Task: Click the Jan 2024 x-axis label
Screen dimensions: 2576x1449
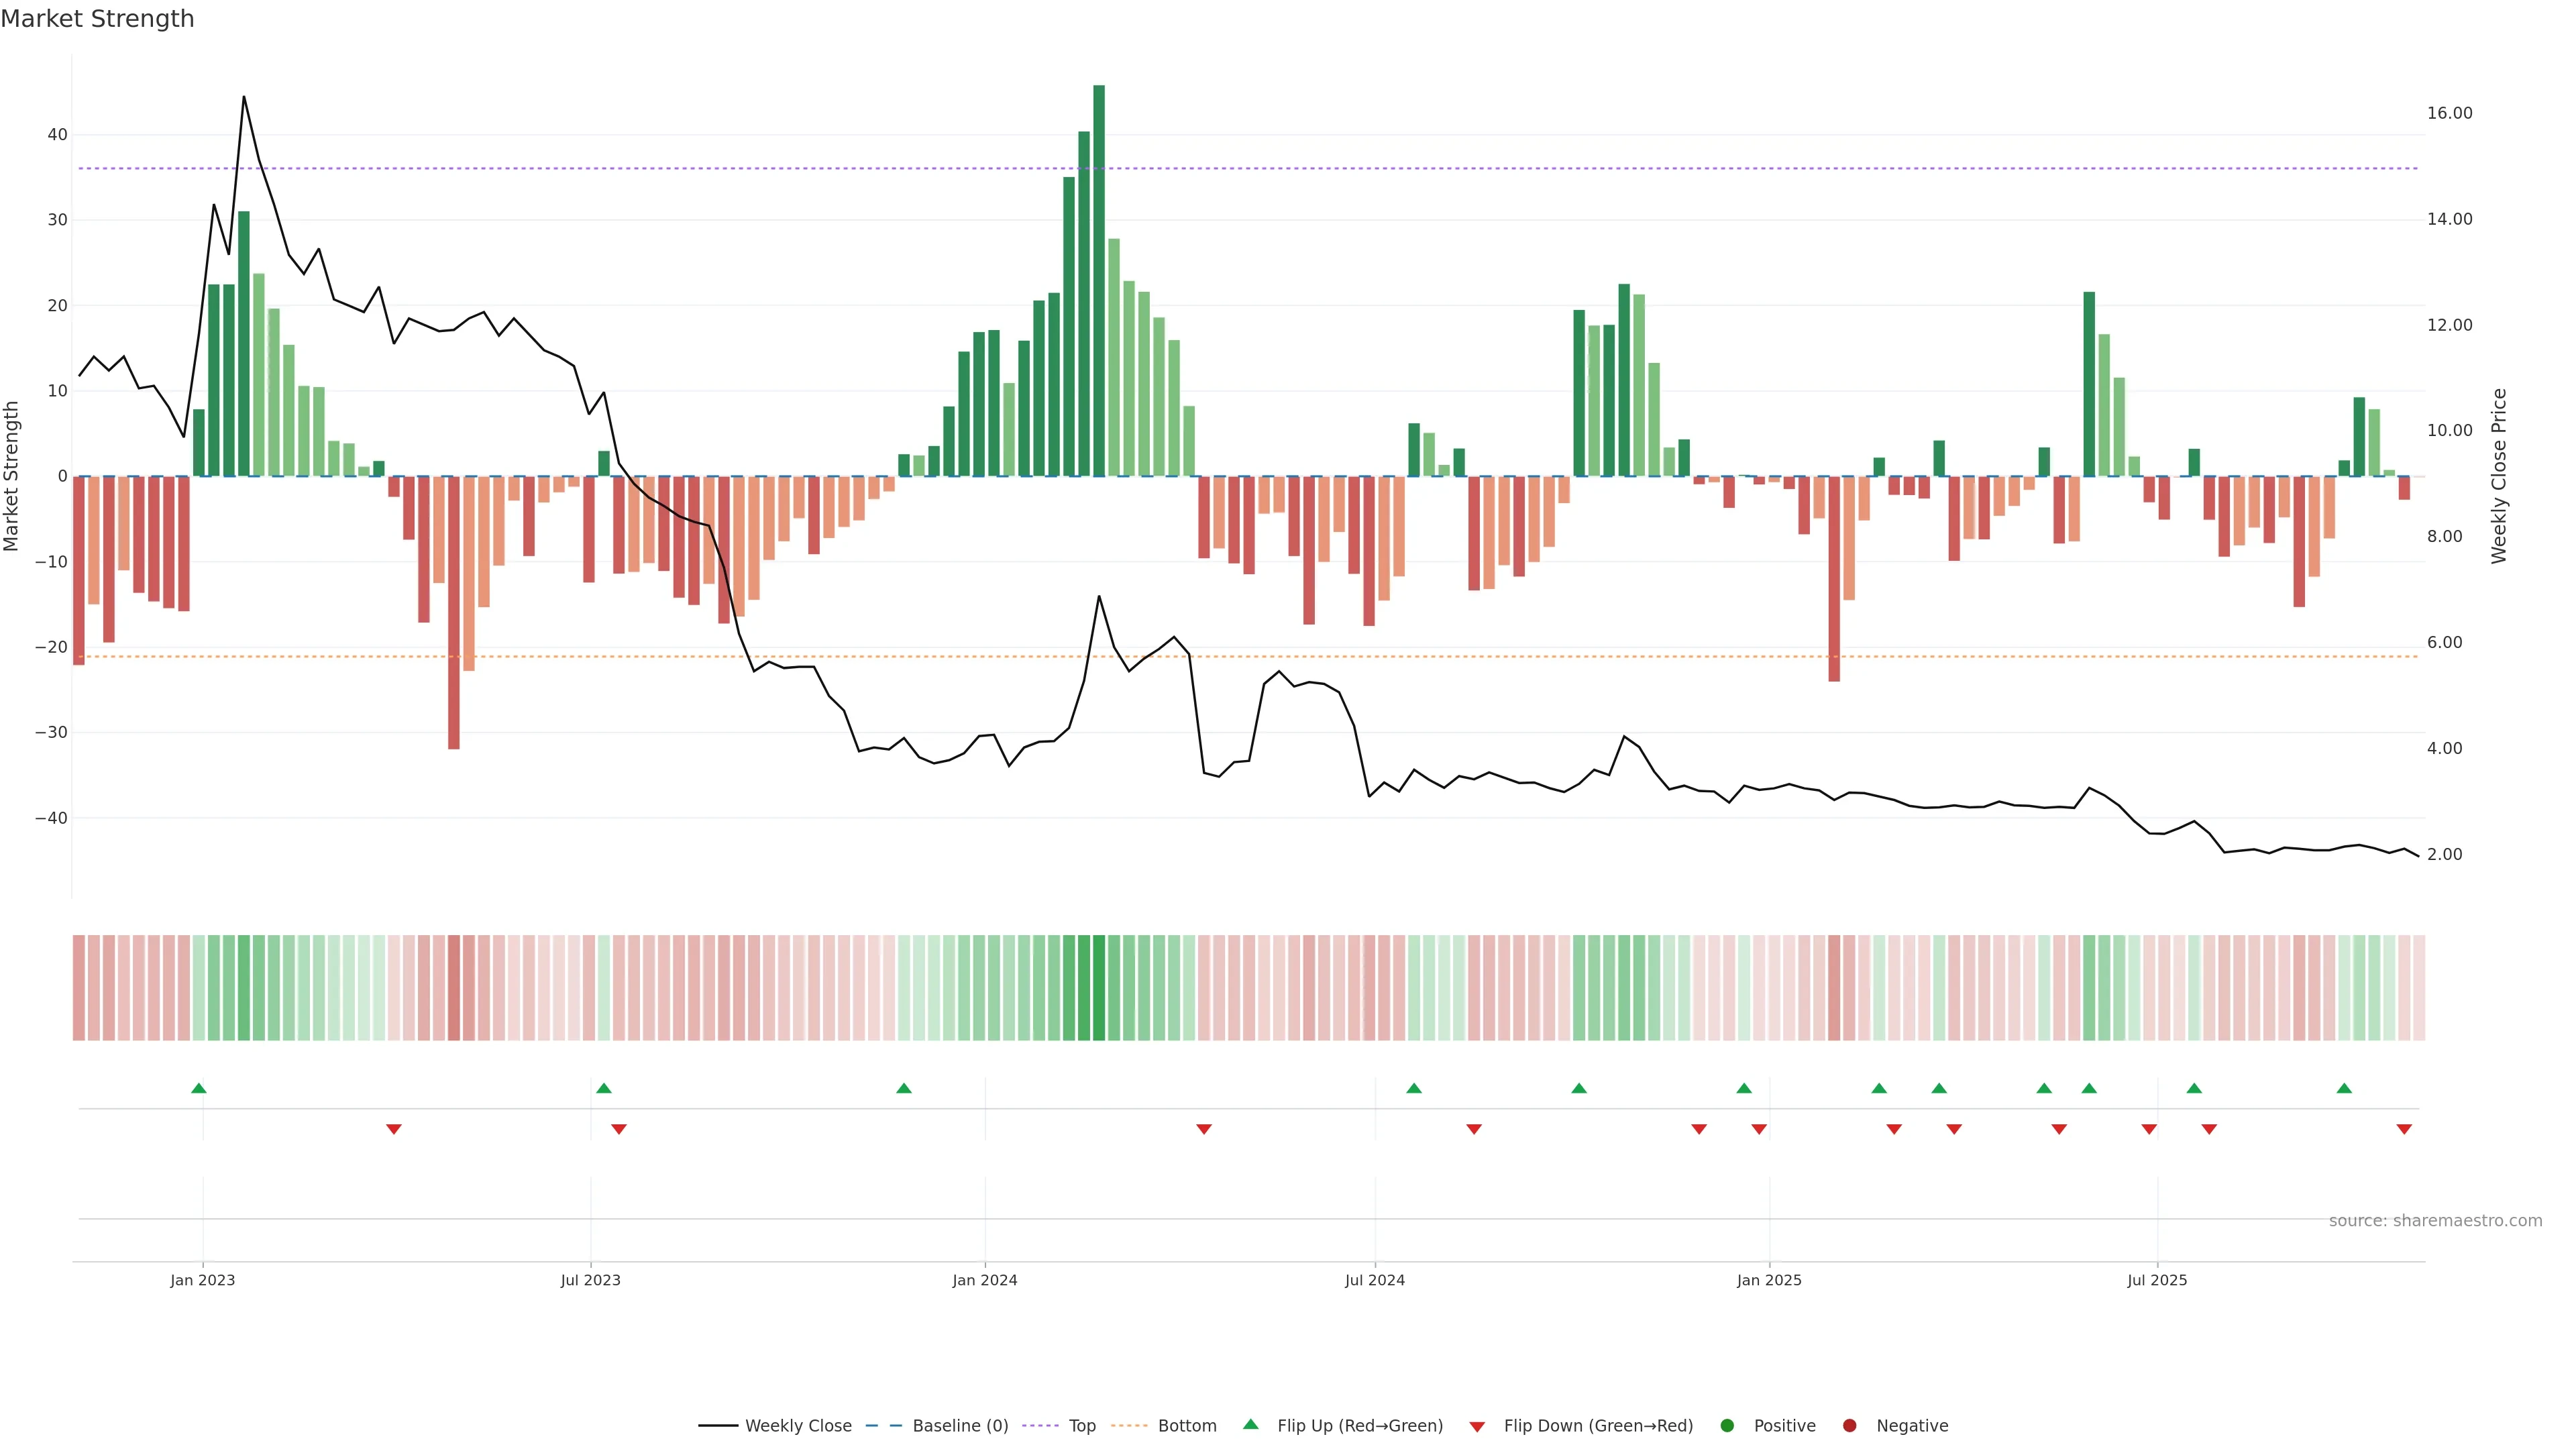Action: (x=984, y=1280)
